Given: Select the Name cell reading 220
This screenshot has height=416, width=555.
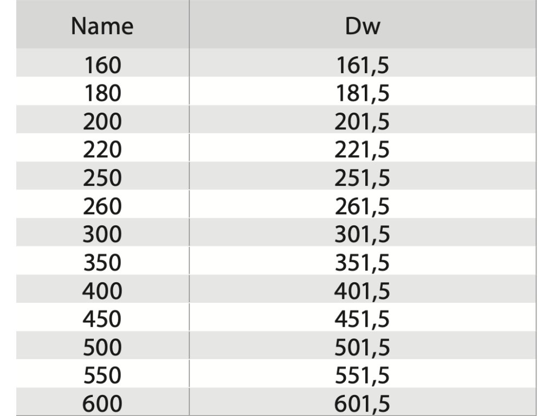Looking at the screenshot, I should pyautogui.click(x=102, y=149).
